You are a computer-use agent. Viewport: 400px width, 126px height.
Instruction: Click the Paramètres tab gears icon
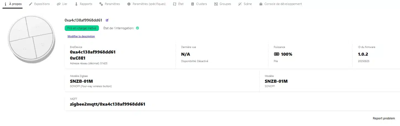[101, 4]
